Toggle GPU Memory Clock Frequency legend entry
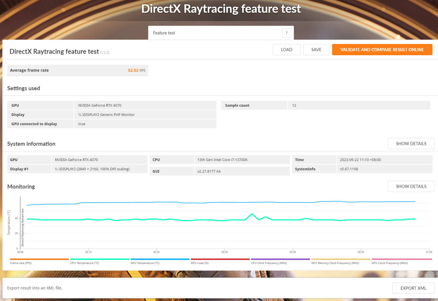This screenshot has height=301, width=438. (341, 261)
